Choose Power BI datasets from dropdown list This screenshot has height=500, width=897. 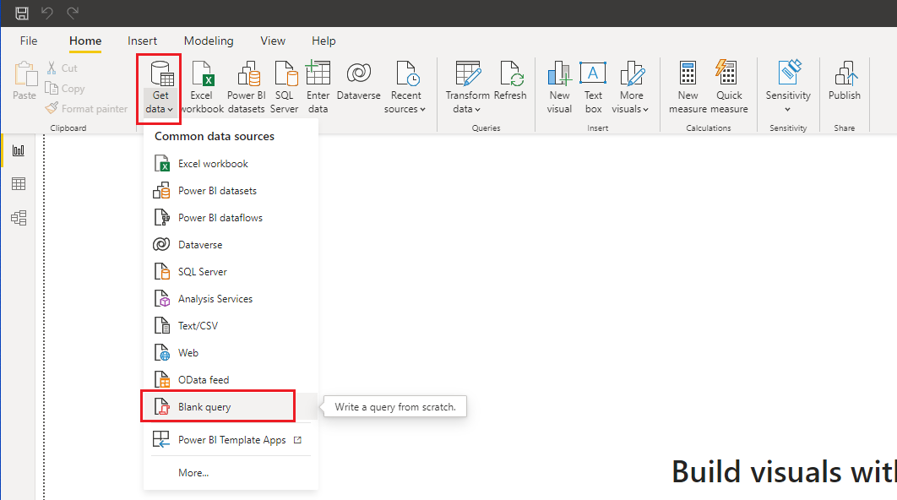click(x=231, y=191)
